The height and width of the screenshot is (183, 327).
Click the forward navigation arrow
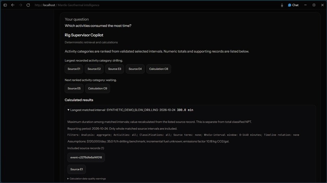[20, 5]
